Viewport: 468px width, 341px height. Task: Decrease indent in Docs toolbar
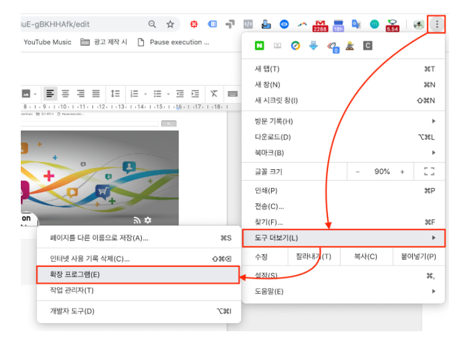(180, 94)
